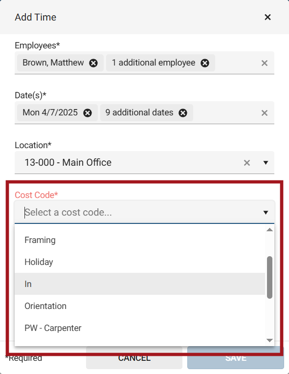Remove Mon 4/7/2025 date chip
This screenshot has height=374, width=289.
pos(88,113)
